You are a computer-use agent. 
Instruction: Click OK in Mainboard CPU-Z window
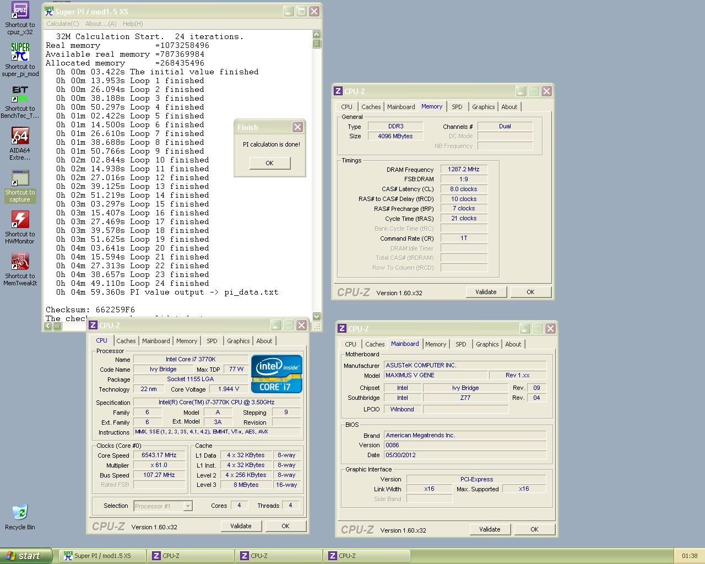[x=534, y=529]
